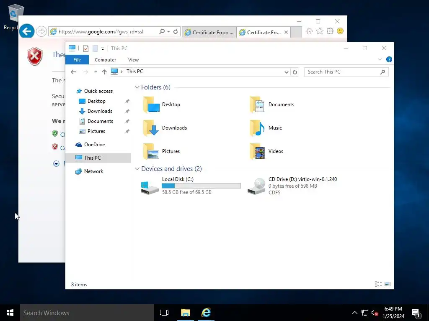Open IE address bar autocomplete dropdown
The height and width of the screenshot is (321, 429).
(168, 31)
